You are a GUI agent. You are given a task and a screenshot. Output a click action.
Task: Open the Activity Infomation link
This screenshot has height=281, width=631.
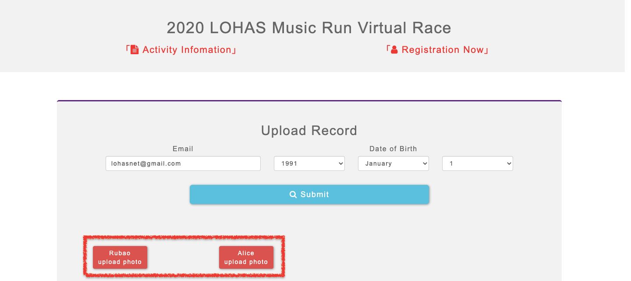click(x=181, y=50)
